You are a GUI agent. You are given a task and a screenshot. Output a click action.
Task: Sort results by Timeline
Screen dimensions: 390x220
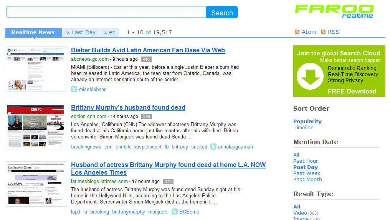click(303, 128)
